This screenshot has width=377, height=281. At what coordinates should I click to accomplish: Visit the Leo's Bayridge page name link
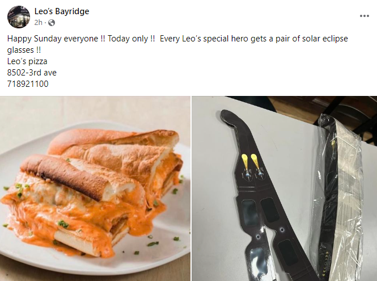pyautogui.click(x=62, y=11)
